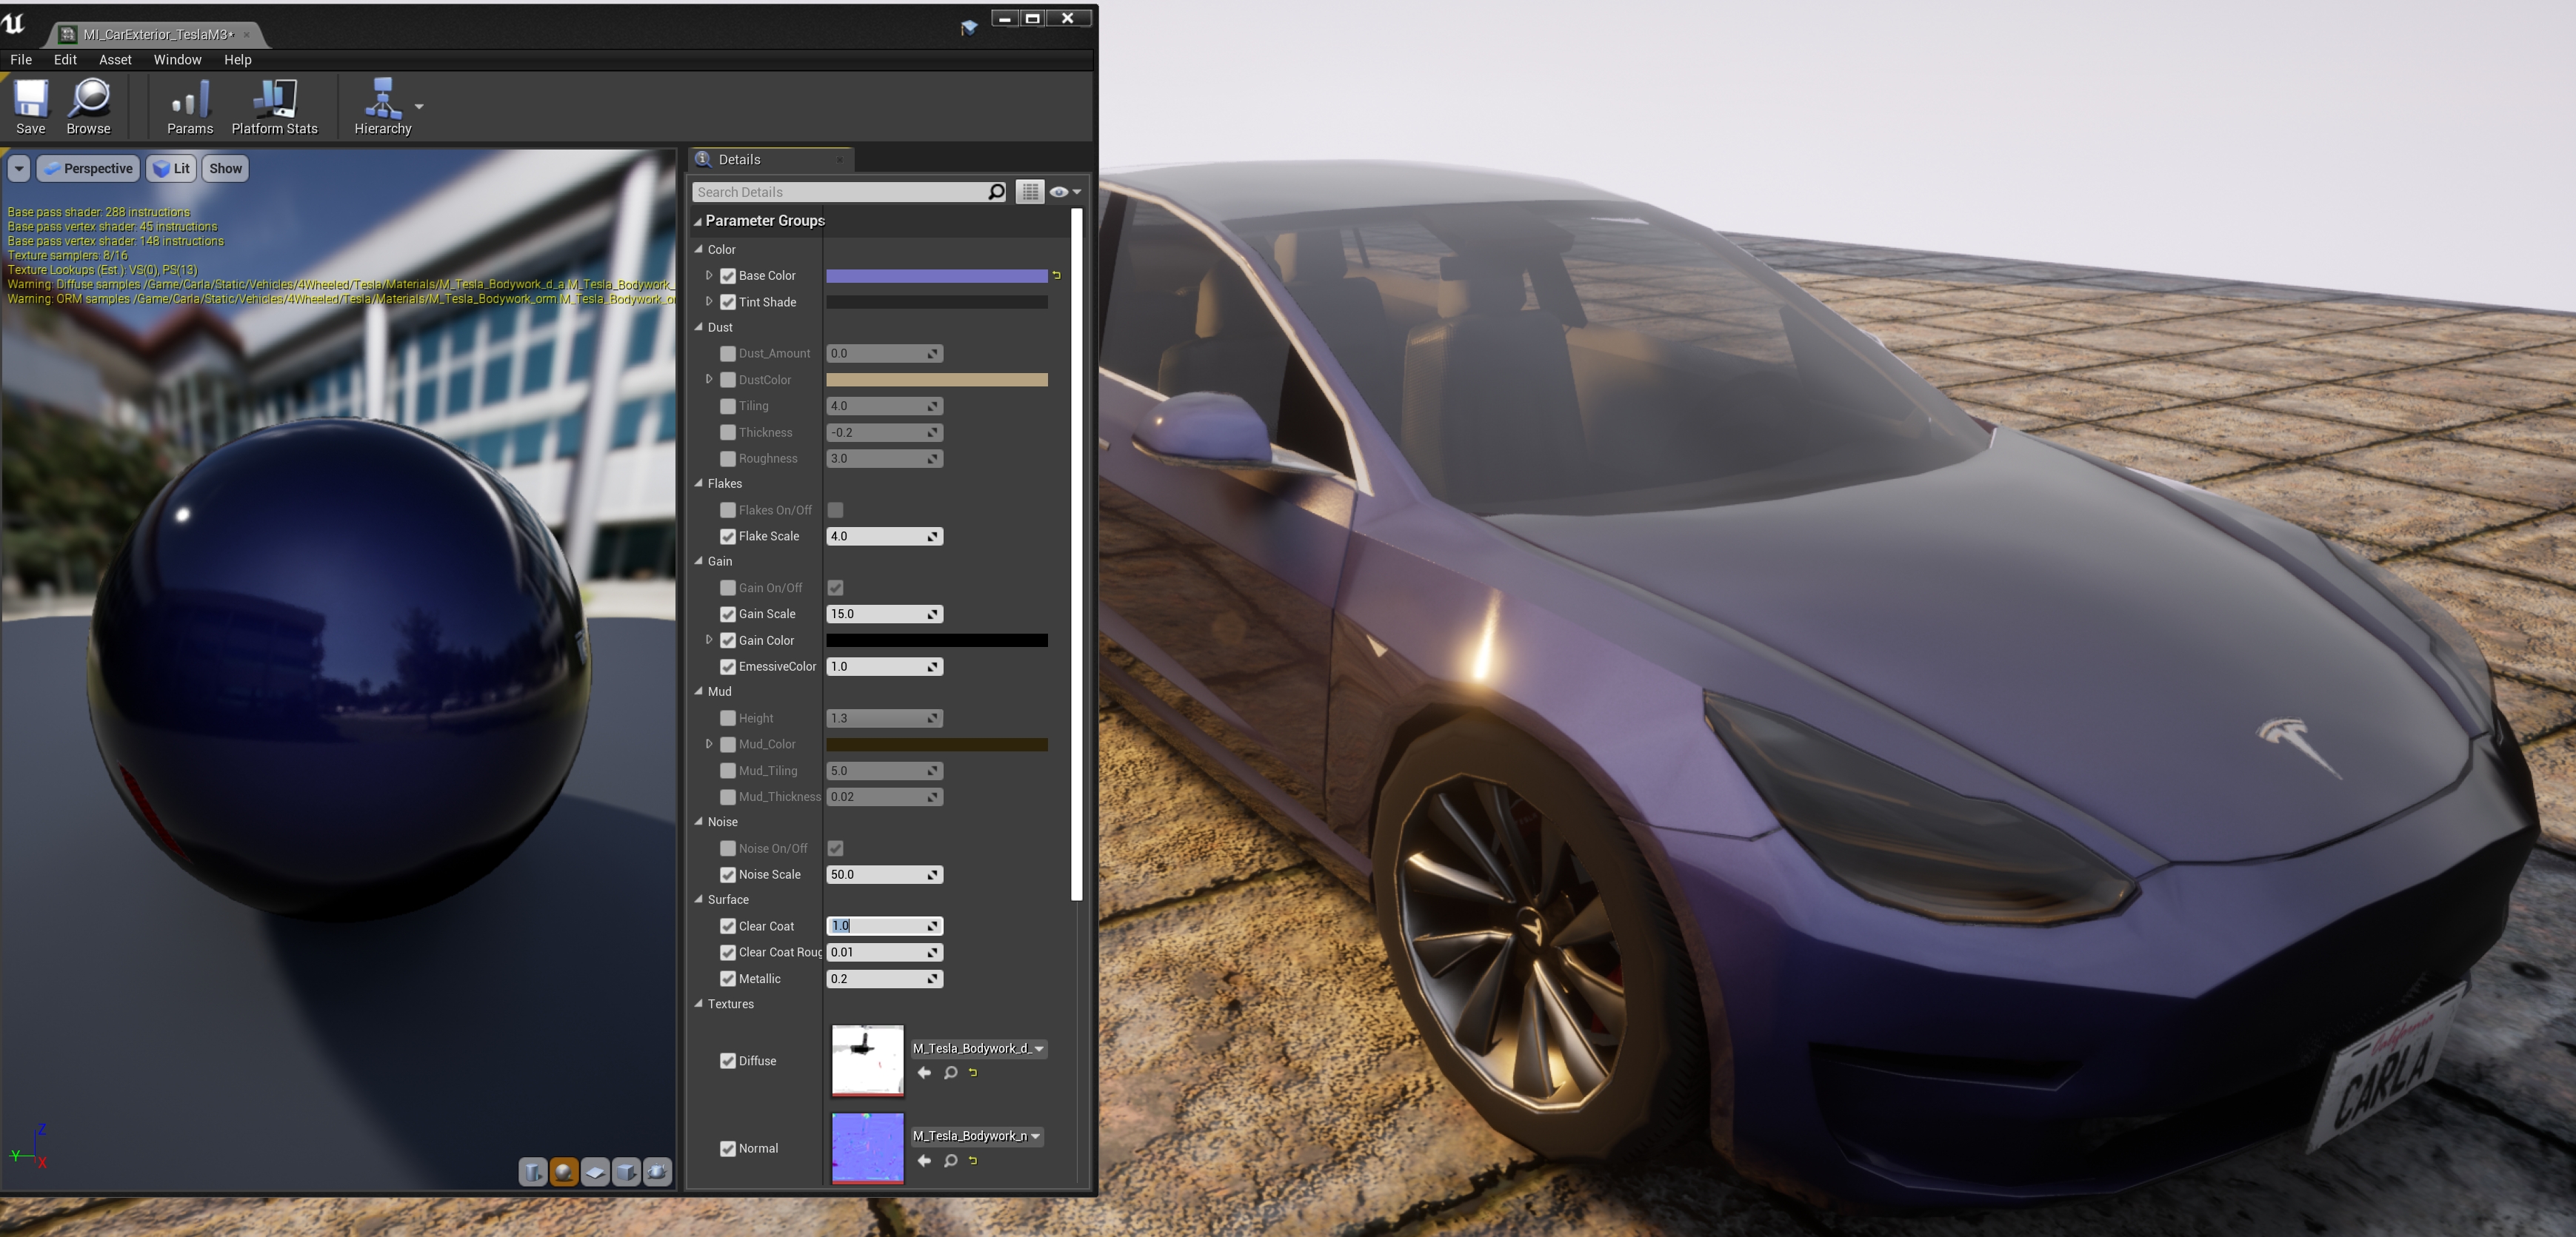This screenshot has width=2576, height=1237.
Task: Uncheck the Metallic parameter override
Action: (x=728, y=979)
